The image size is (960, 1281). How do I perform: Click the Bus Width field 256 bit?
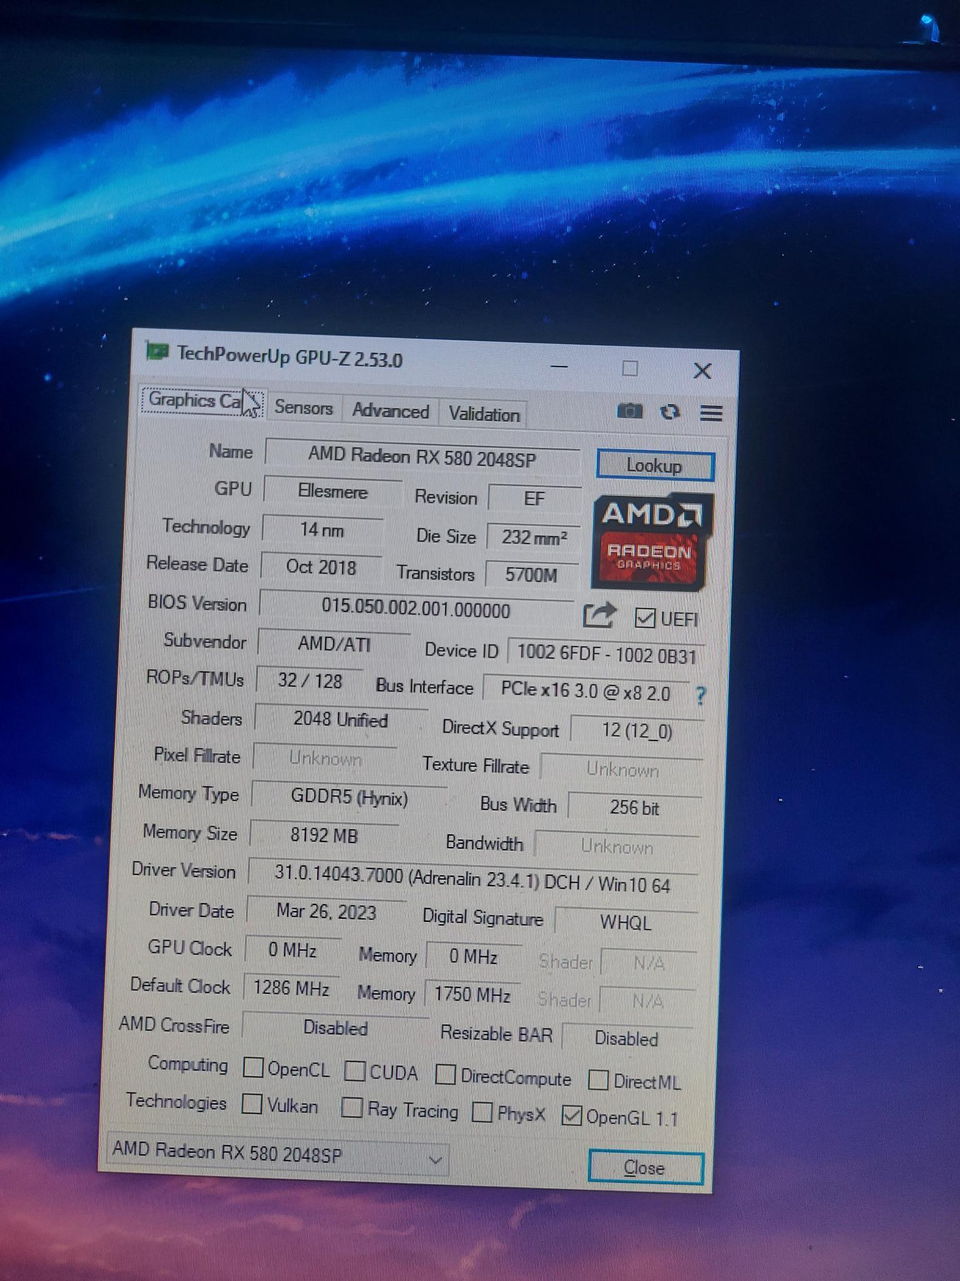point(634,808)
